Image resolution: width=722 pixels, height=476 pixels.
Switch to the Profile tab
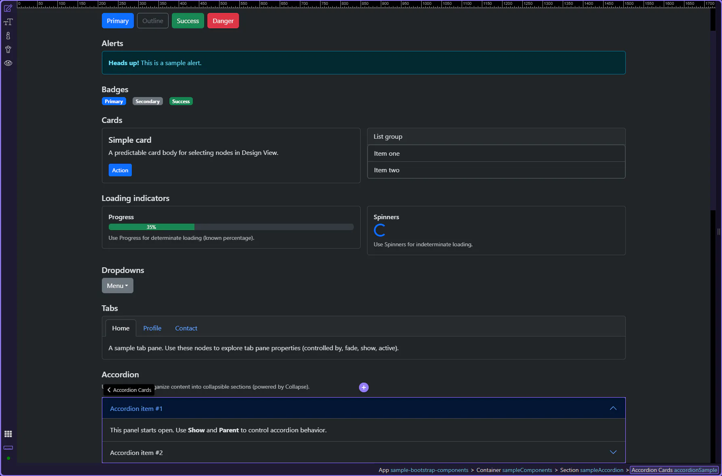pyautogui.click(x=152, y=328)
